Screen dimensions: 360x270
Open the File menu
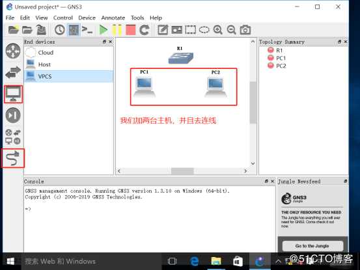tap(10, 18)
